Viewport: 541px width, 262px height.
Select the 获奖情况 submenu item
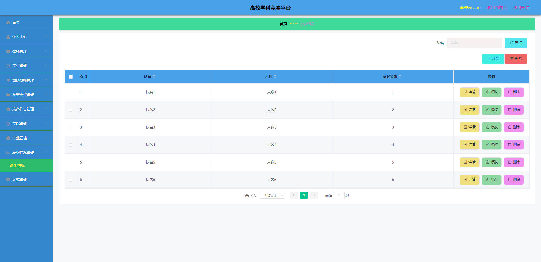pos(26,166)
